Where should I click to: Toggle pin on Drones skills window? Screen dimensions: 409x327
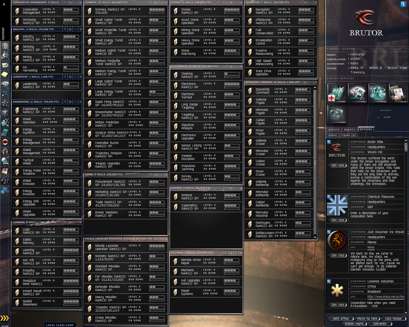point(231,2)
